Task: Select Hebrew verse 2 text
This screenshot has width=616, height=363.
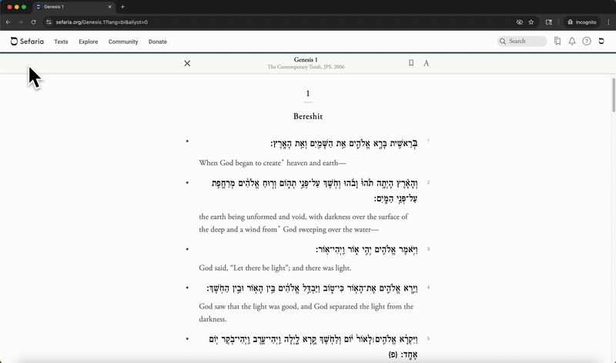Action: point(314,191)
